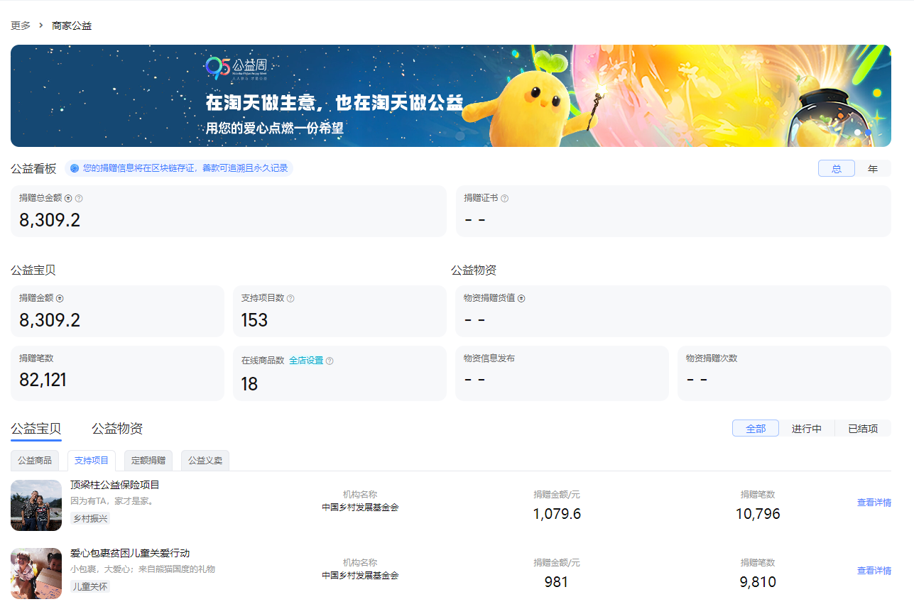Click the 顶梁柱公益保险项目 title
914x614 pixels.
coord(115,485)
